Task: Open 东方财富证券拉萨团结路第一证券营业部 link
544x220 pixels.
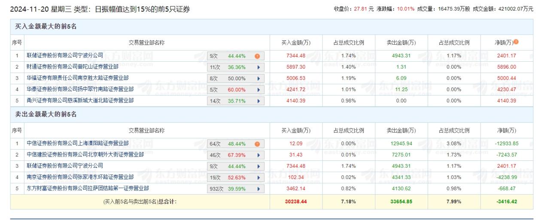Action: tap(85, 188)
